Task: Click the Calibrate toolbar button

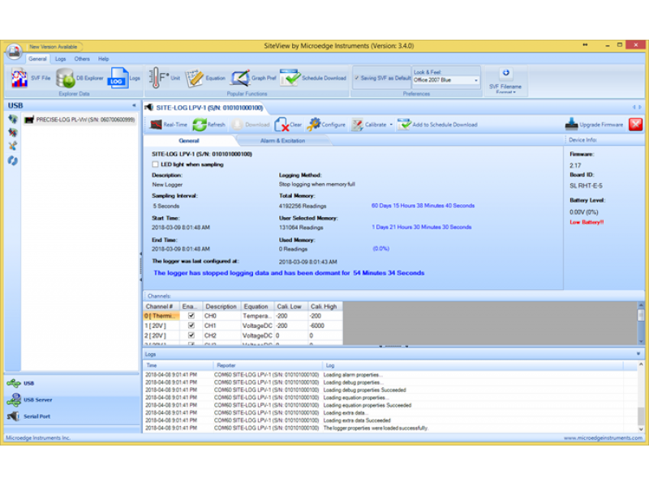Action: [369, 125]
